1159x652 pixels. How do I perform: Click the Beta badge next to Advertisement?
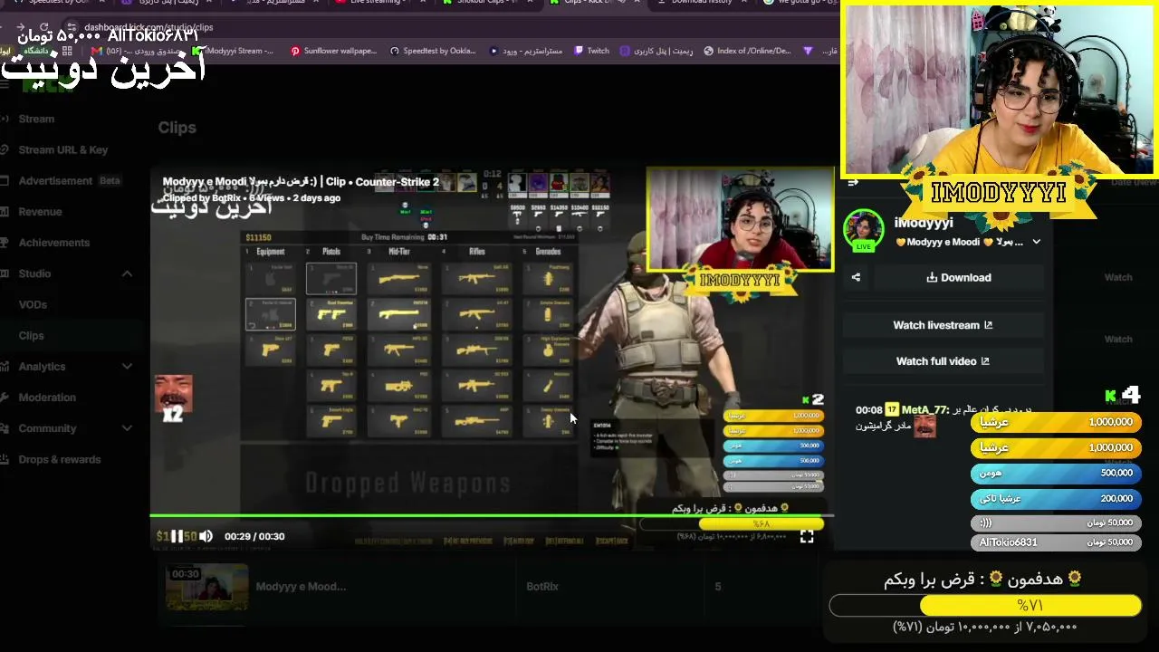[x=110, y=180]
